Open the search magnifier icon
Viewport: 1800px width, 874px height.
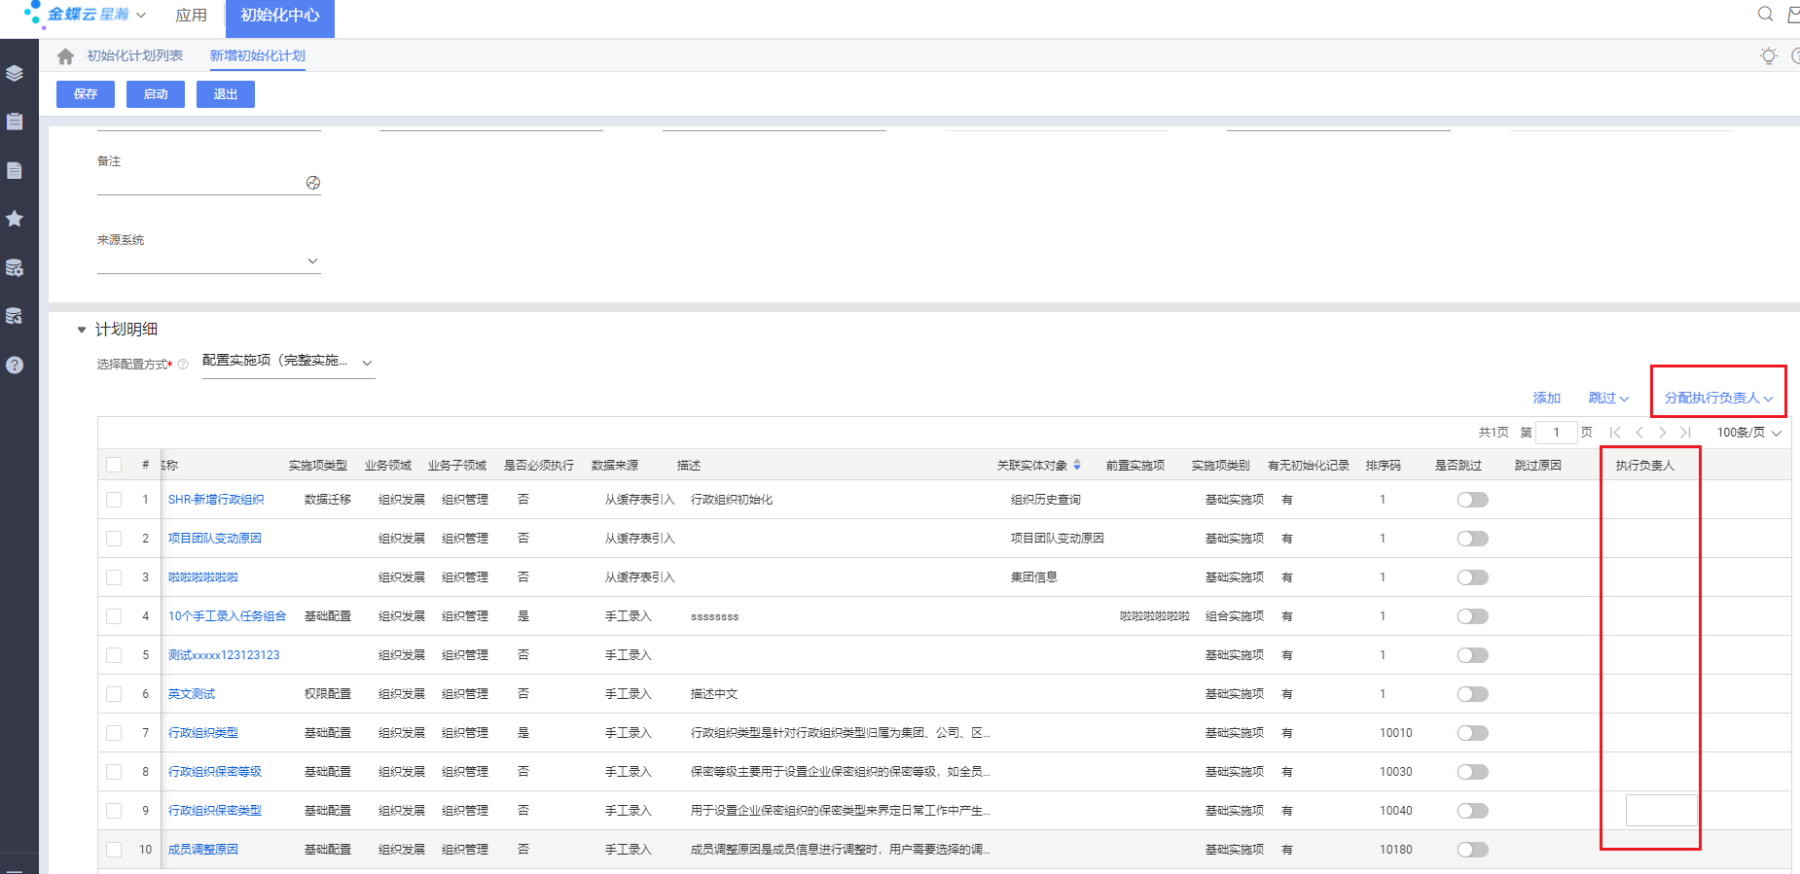pyautogui.click(x=1765, y=14)
